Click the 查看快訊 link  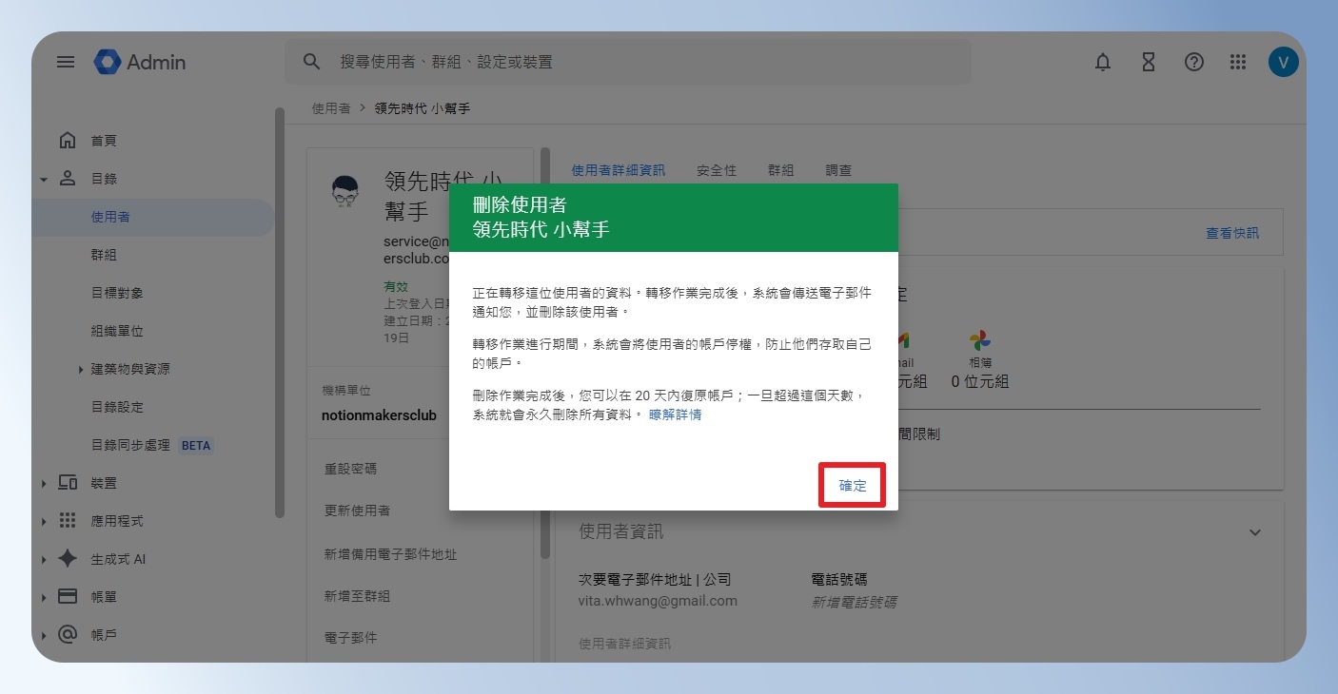[1232, 233]
